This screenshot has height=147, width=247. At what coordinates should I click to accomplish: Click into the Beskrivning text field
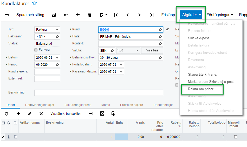pos(99,93)
